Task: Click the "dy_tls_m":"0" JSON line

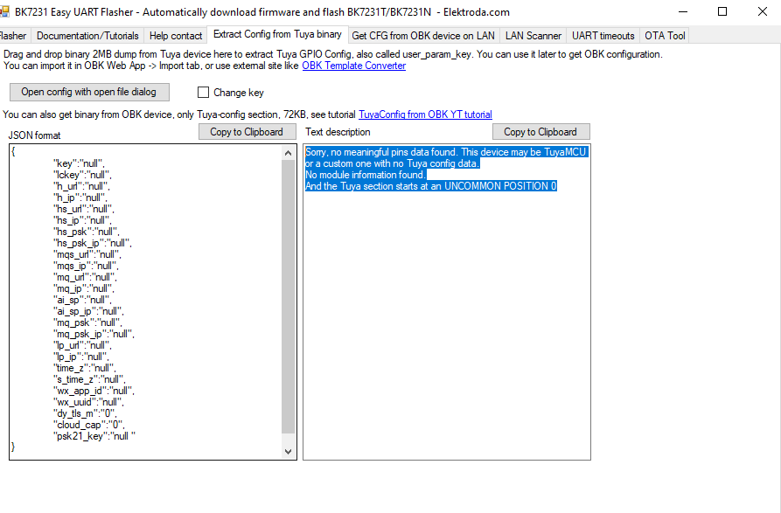Action: 85,413
